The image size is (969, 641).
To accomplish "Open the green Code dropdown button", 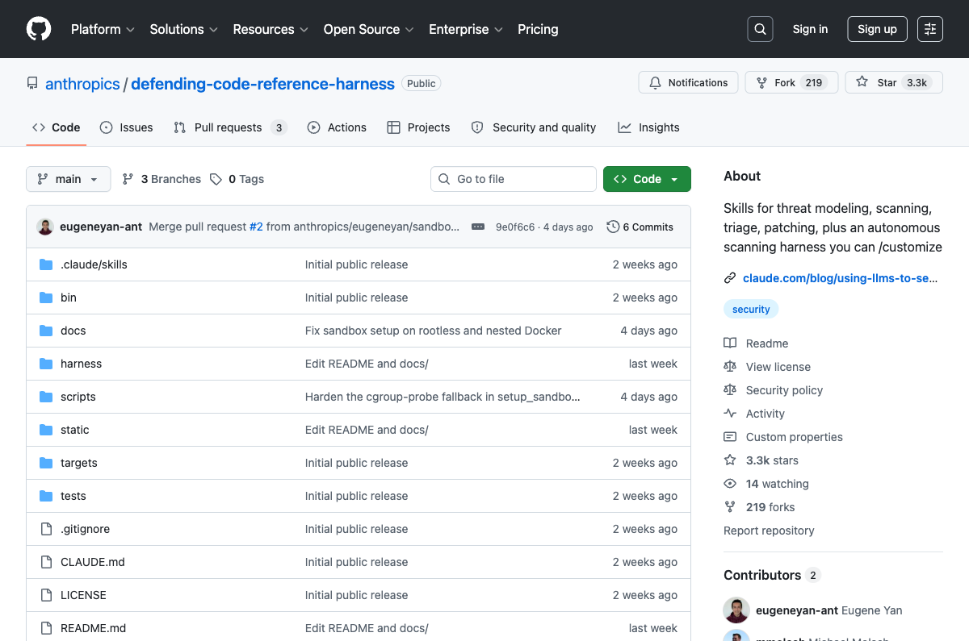I will click(x=647, y=179).
